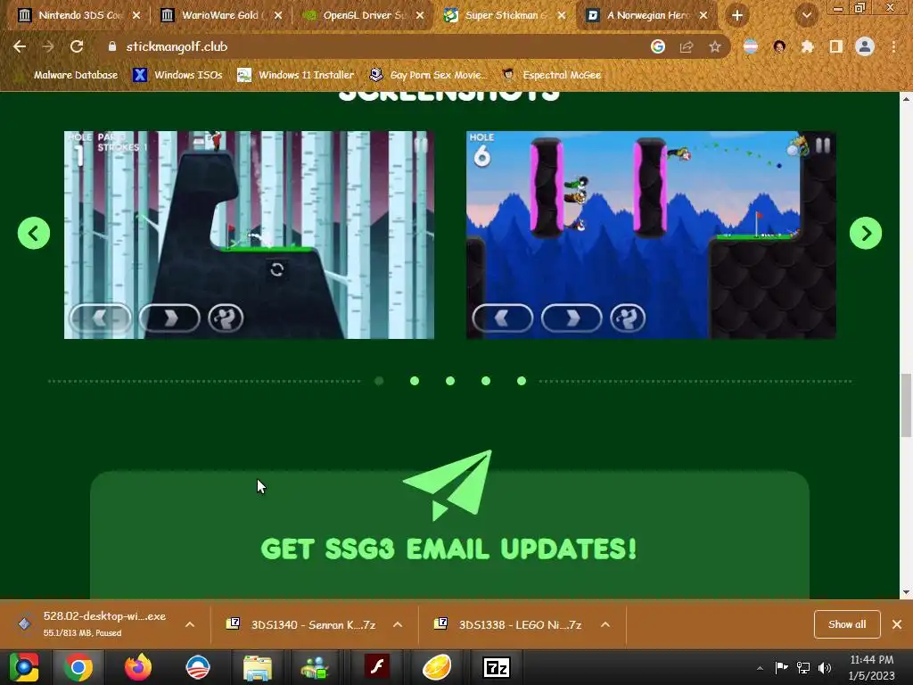The height and width of the screenshot is (685, 913).
Task: Launch Firefox from taskbar
Action: pos(138,667)
